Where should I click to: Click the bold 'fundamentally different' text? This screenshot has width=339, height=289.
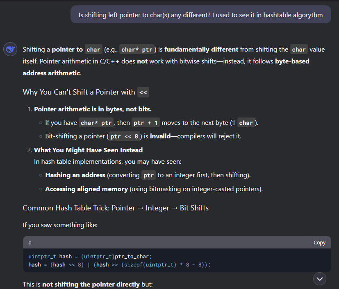click(x=201, y=50)
